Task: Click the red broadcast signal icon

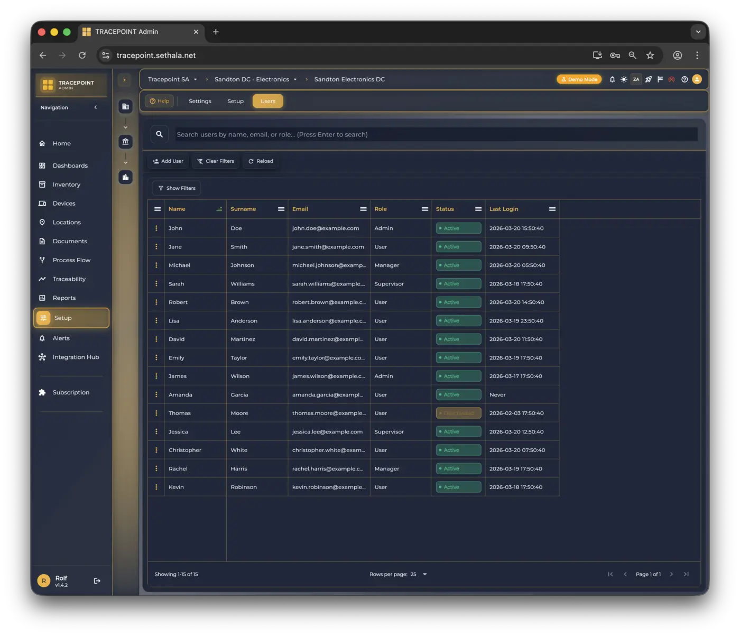Action: 671,79
